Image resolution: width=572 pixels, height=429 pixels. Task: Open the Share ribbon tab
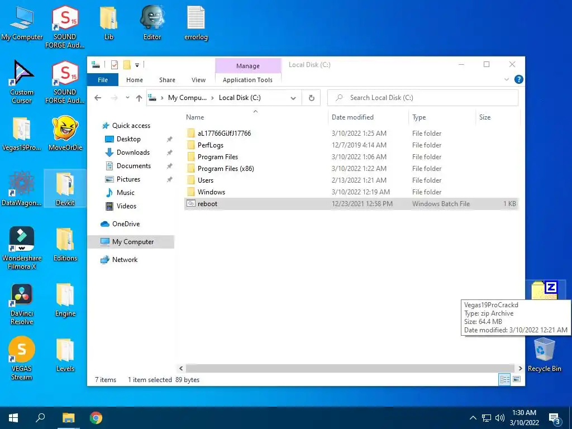[x=167, y=80]
